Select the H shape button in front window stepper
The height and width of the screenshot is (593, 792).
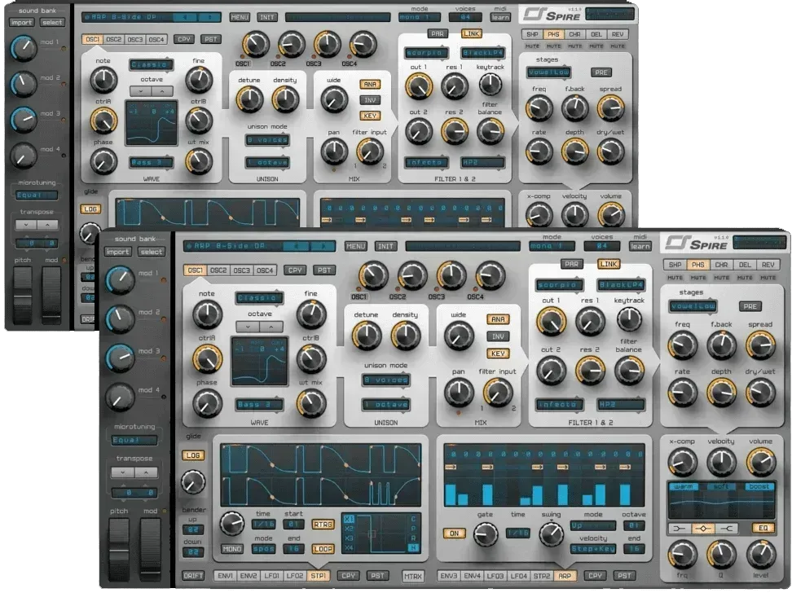click(x=413, y=548)
